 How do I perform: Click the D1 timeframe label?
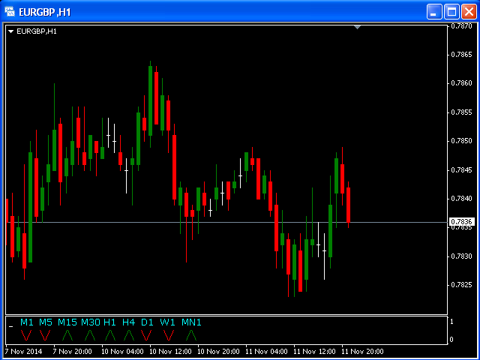pos(147,322)
